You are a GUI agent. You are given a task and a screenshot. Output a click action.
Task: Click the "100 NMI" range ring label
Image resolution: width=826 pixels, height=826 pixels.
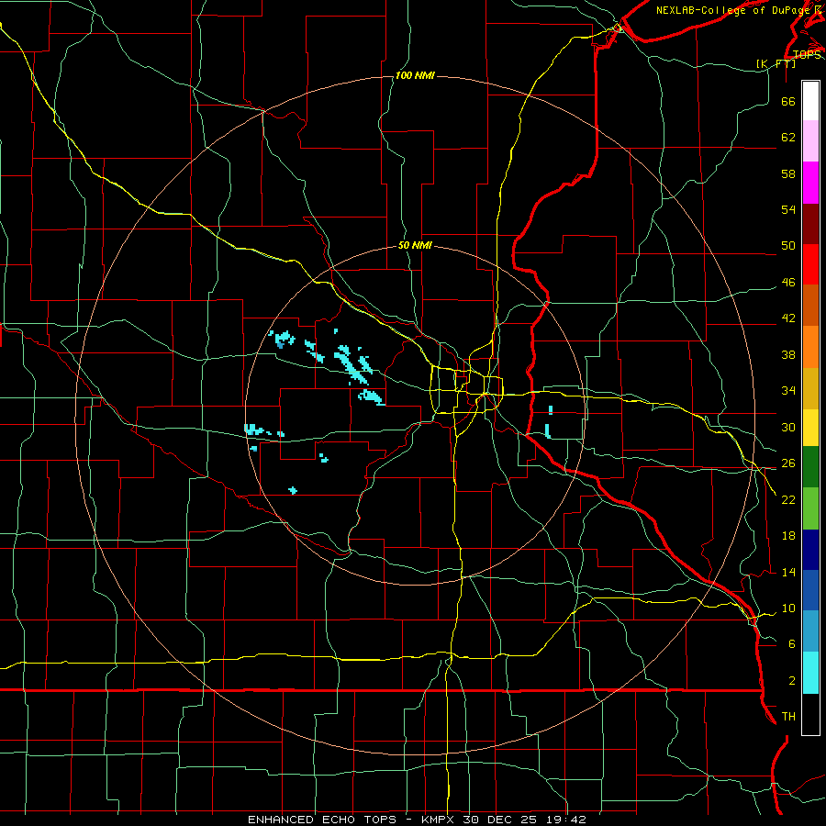click(415, 75)
